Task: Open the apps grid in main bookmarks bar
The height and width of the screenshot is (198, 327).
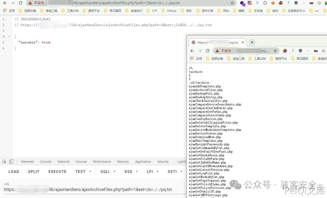Action: [5, 11]
